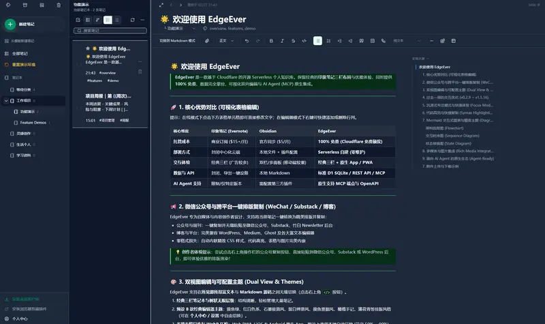Click the tag icon at sidebar top-left
This screenshot has height=324, width=545.
pyautogui.click(x=8, y=5)
